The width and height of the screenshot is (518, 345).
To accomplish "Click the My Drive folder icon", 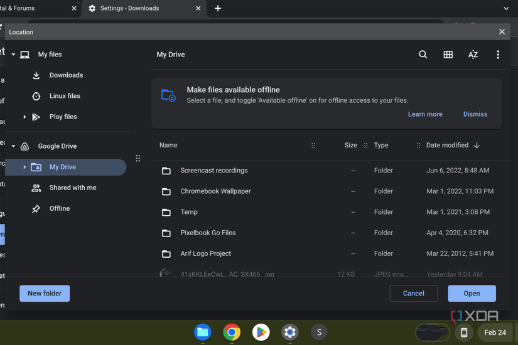I will [x=36, y=167].
